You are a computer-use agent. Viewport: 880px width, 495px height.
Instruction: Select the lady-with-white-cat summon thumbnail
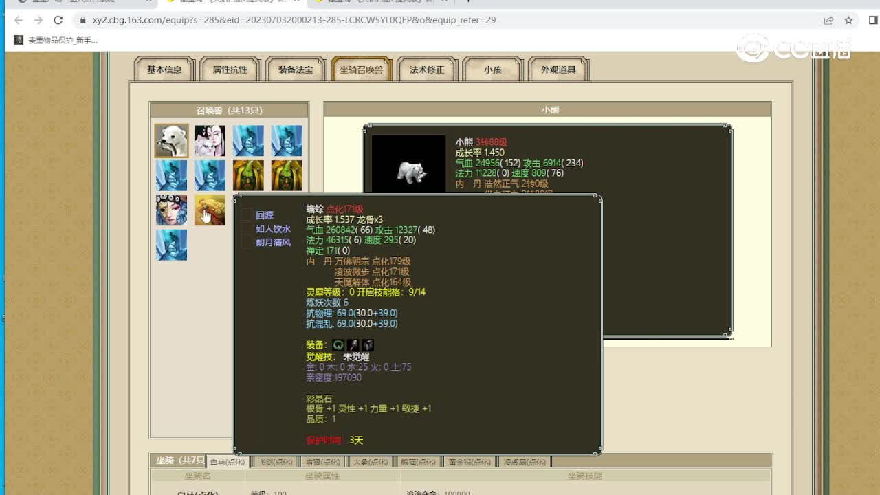[x=210, y=140]
